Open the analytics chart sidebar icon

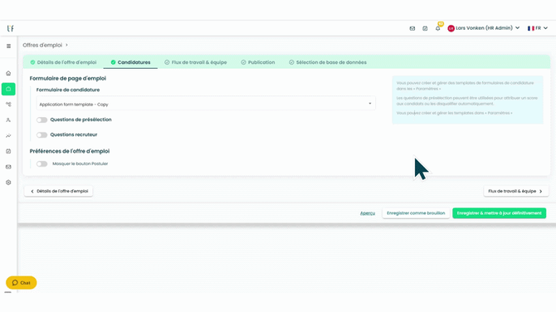(x=8, y=136)
